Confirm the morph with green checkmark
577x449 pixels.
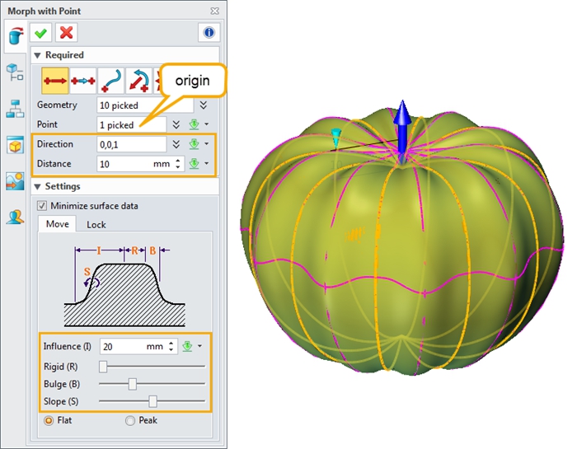pos(41,33)
